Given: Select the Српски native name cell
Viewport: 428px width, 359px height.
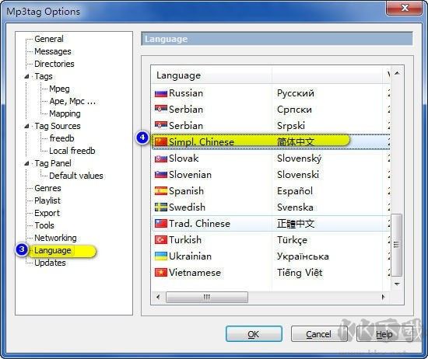Looking at the screenshot, I should click(x=294, y=110).
